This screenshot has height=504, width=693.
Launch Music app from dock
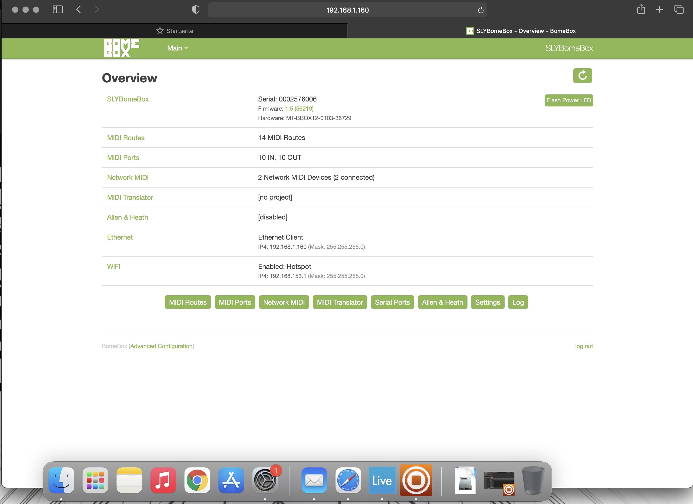coord(163,480)
